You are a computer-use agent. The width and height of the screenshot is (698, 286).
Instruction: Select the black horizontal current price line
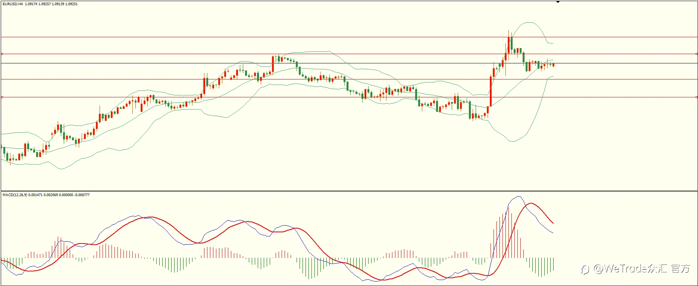coord(349,63)
